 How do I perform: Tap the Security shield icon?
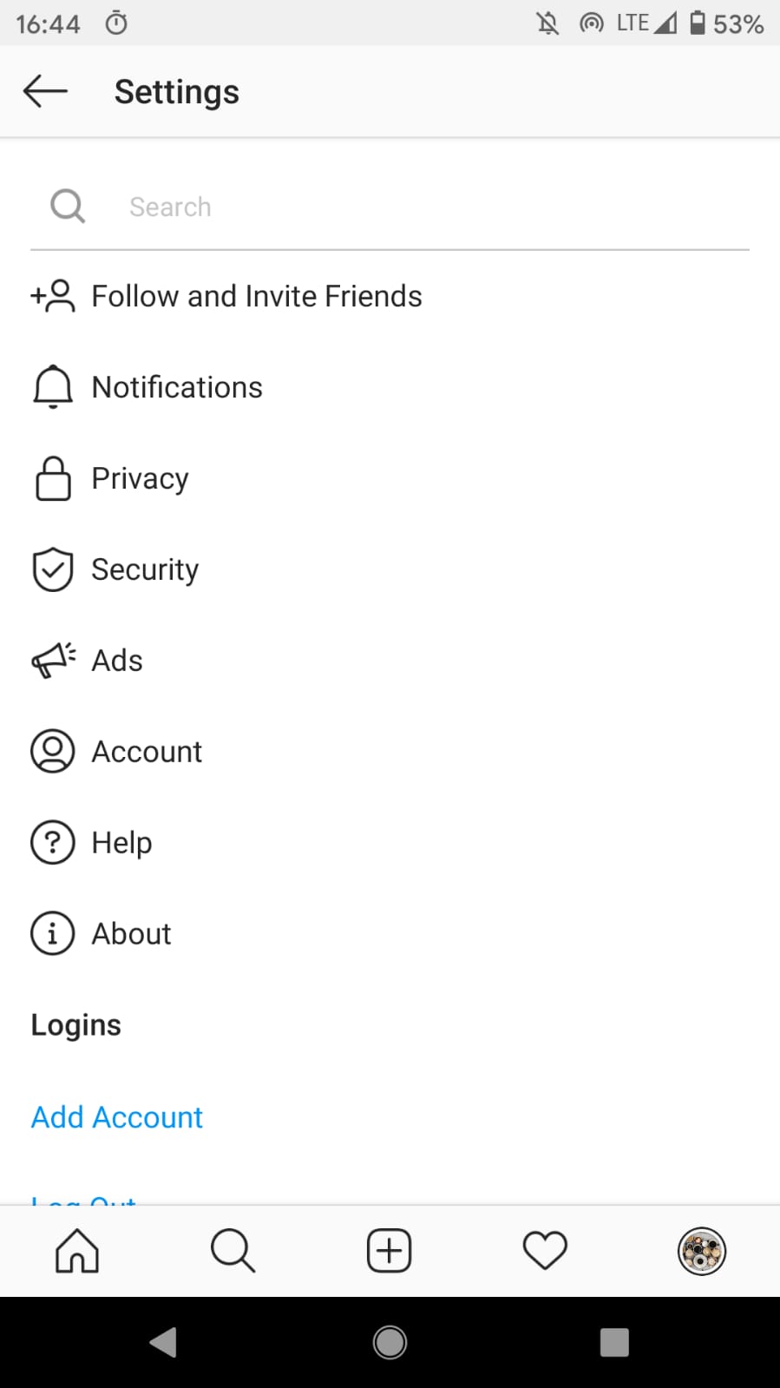click(53, 569)
